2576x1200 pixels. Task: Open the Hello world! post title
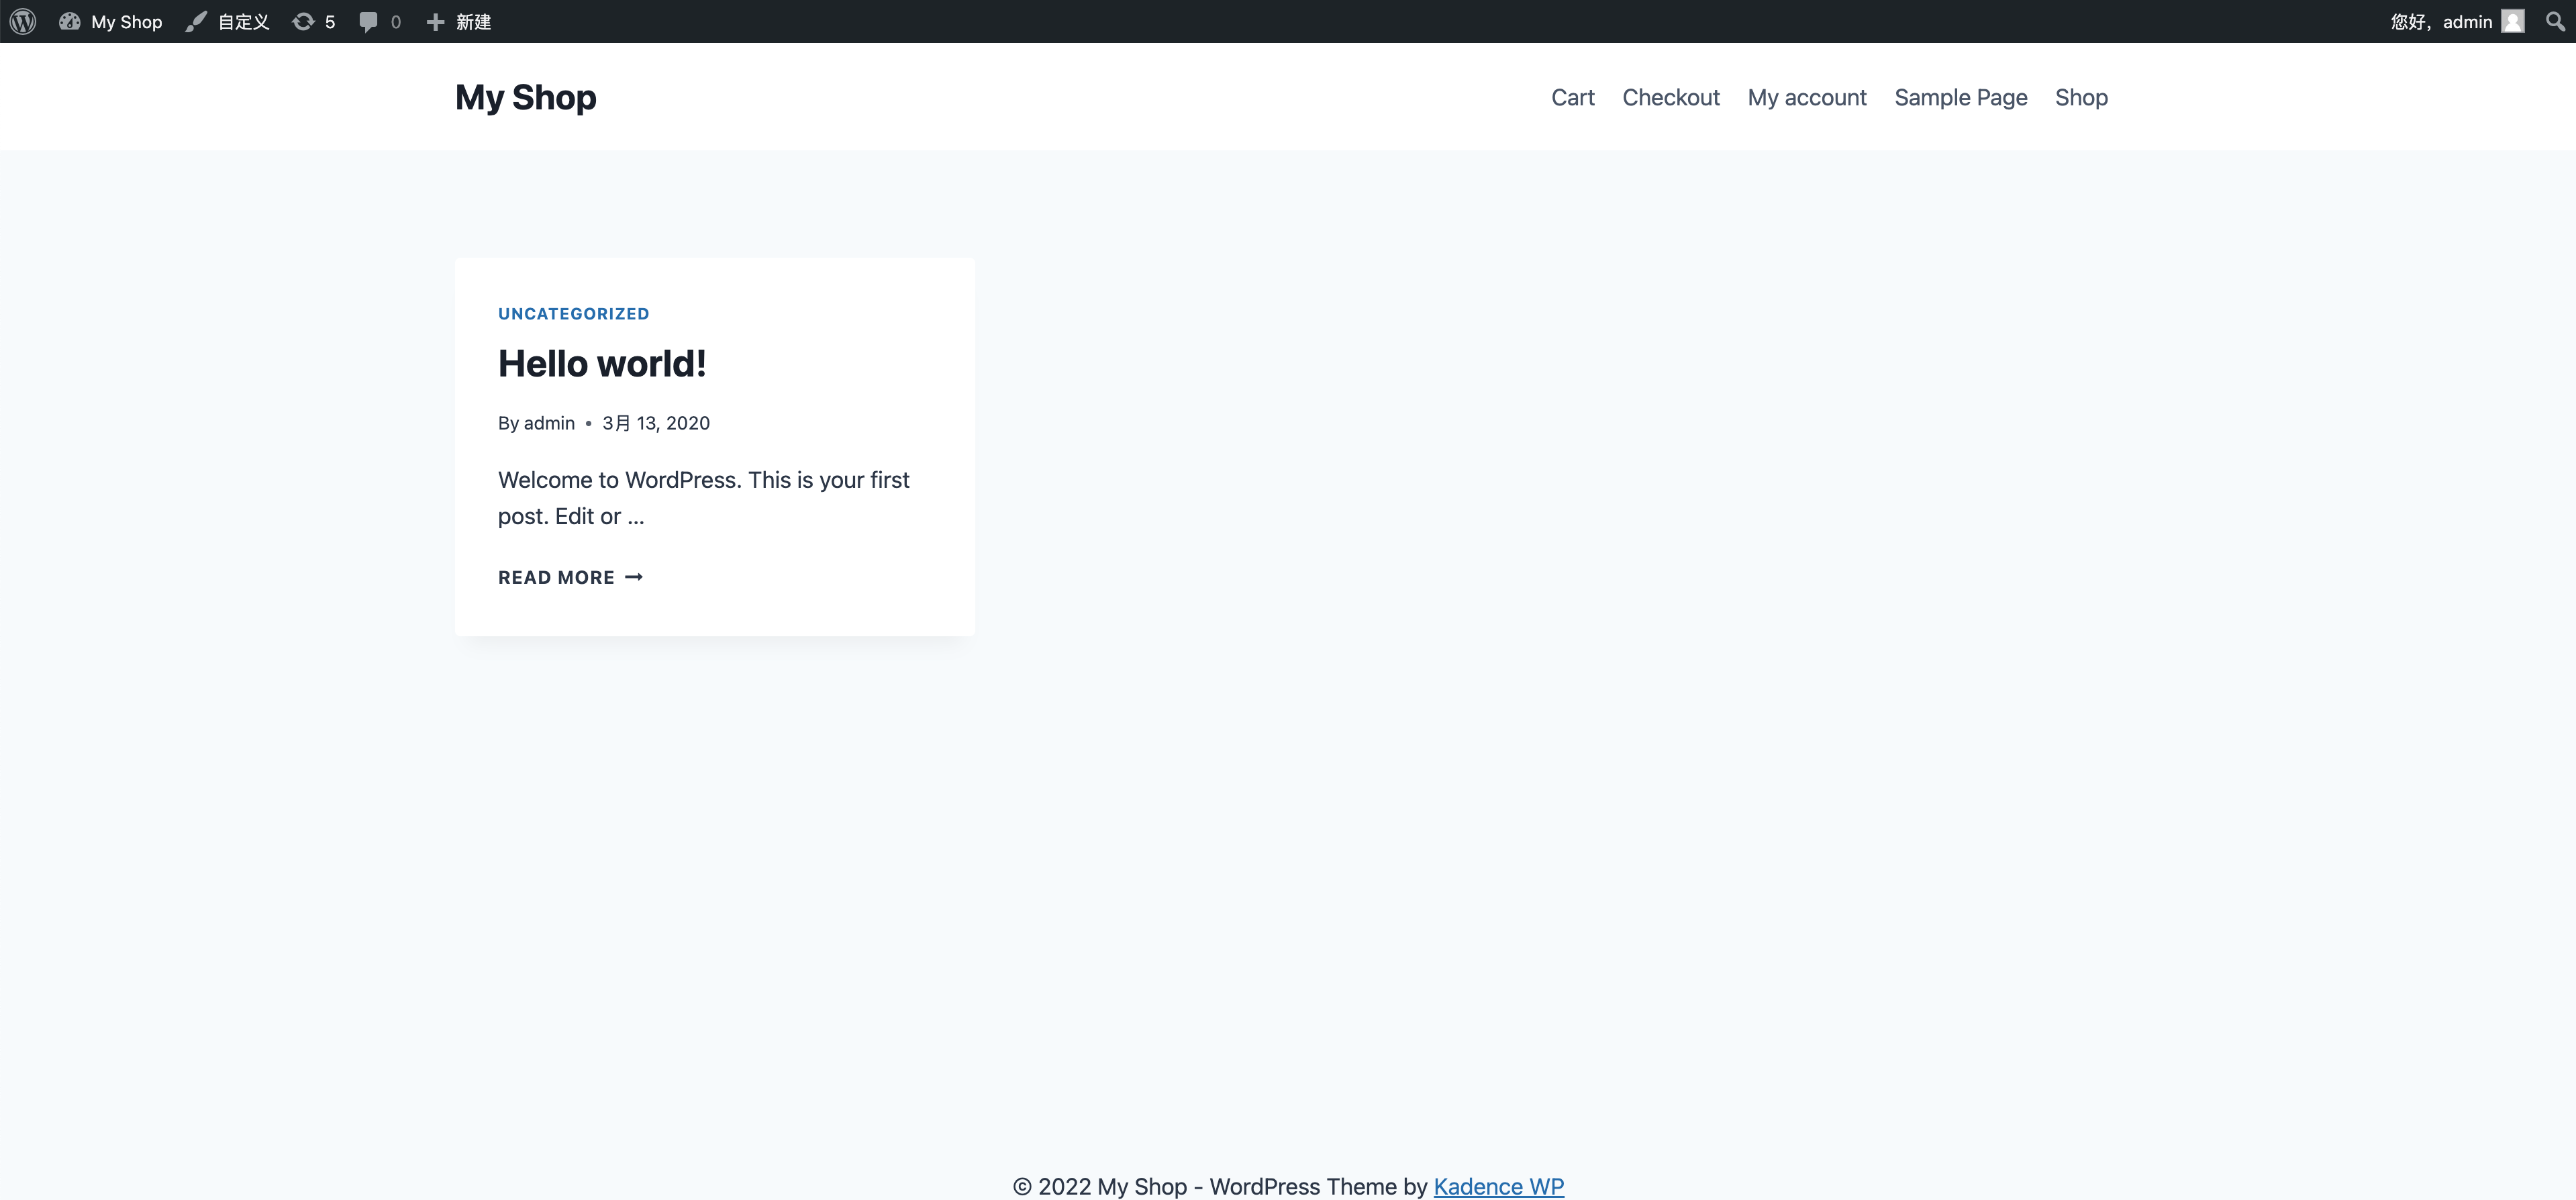point(602,364)
